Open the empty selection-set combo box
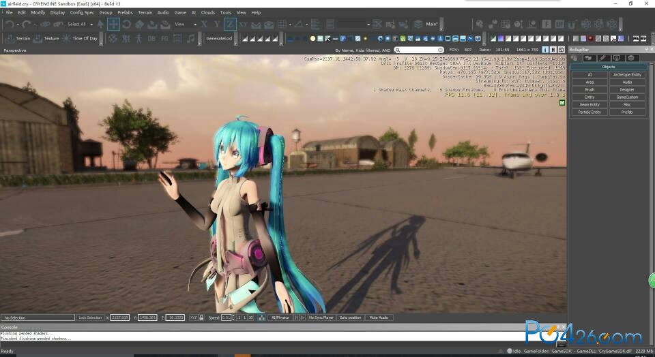 354,25
